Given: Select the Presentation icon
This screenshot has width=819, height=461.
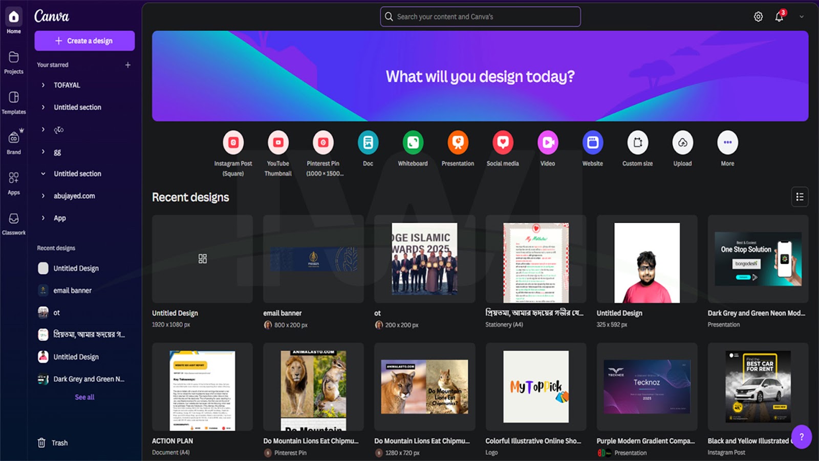Looking at the screenshot, I should [x=458, y=142].
